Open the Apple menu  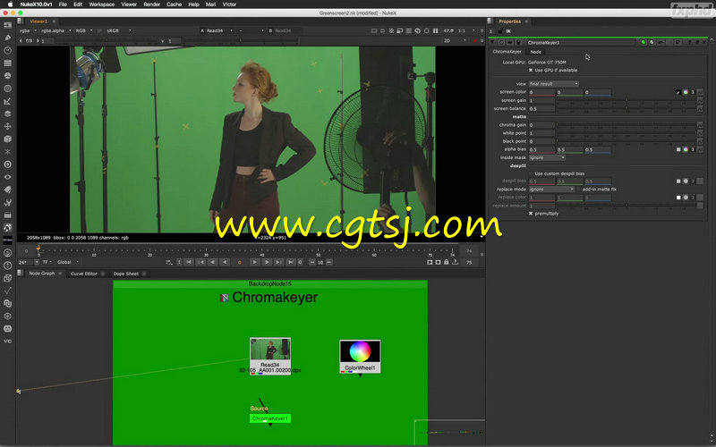(10, 4)
